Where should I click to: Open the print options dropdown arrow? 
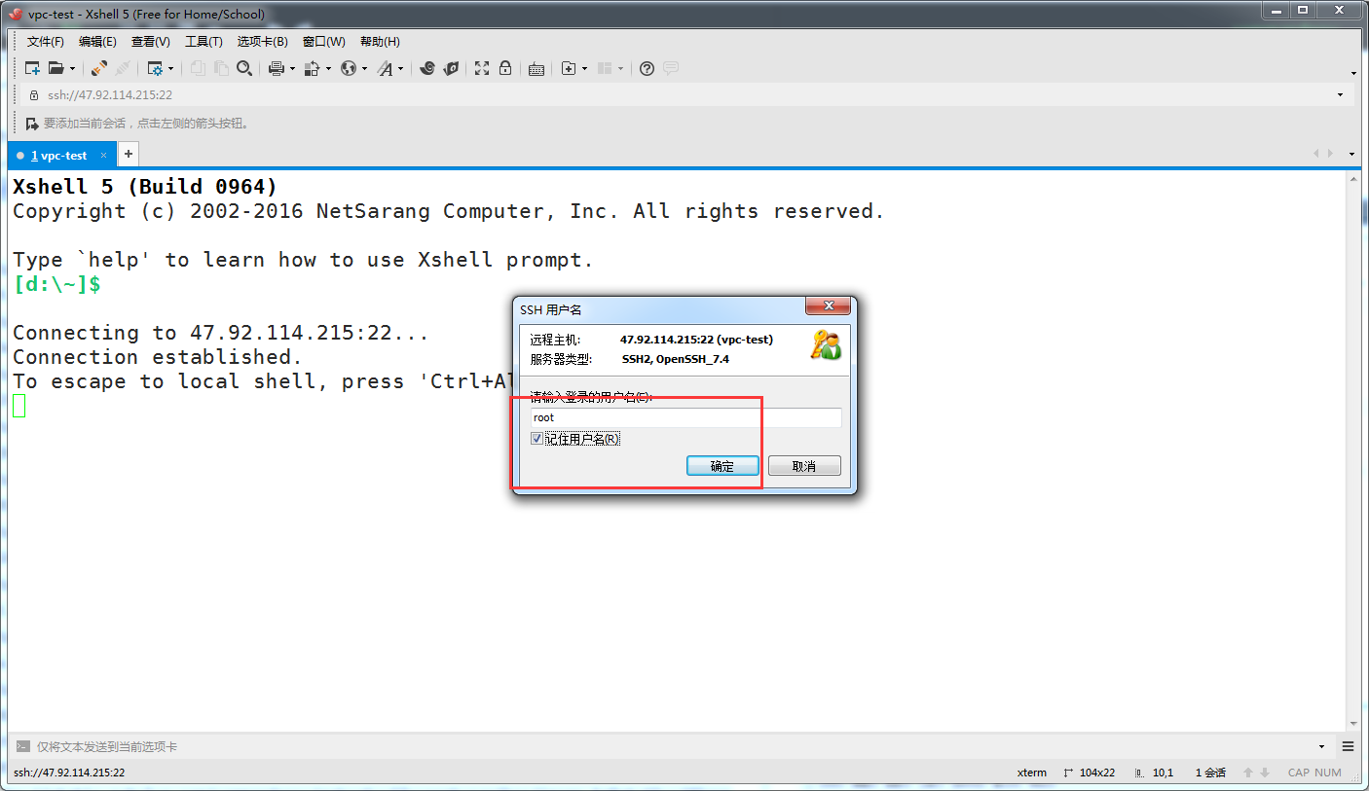point(292,68)
